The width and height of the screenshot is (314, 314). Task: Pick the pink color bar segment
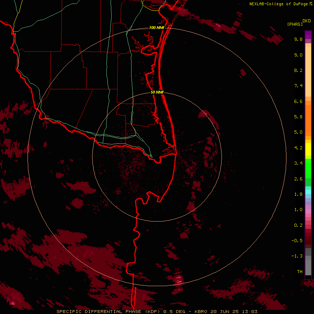[308, 211]
